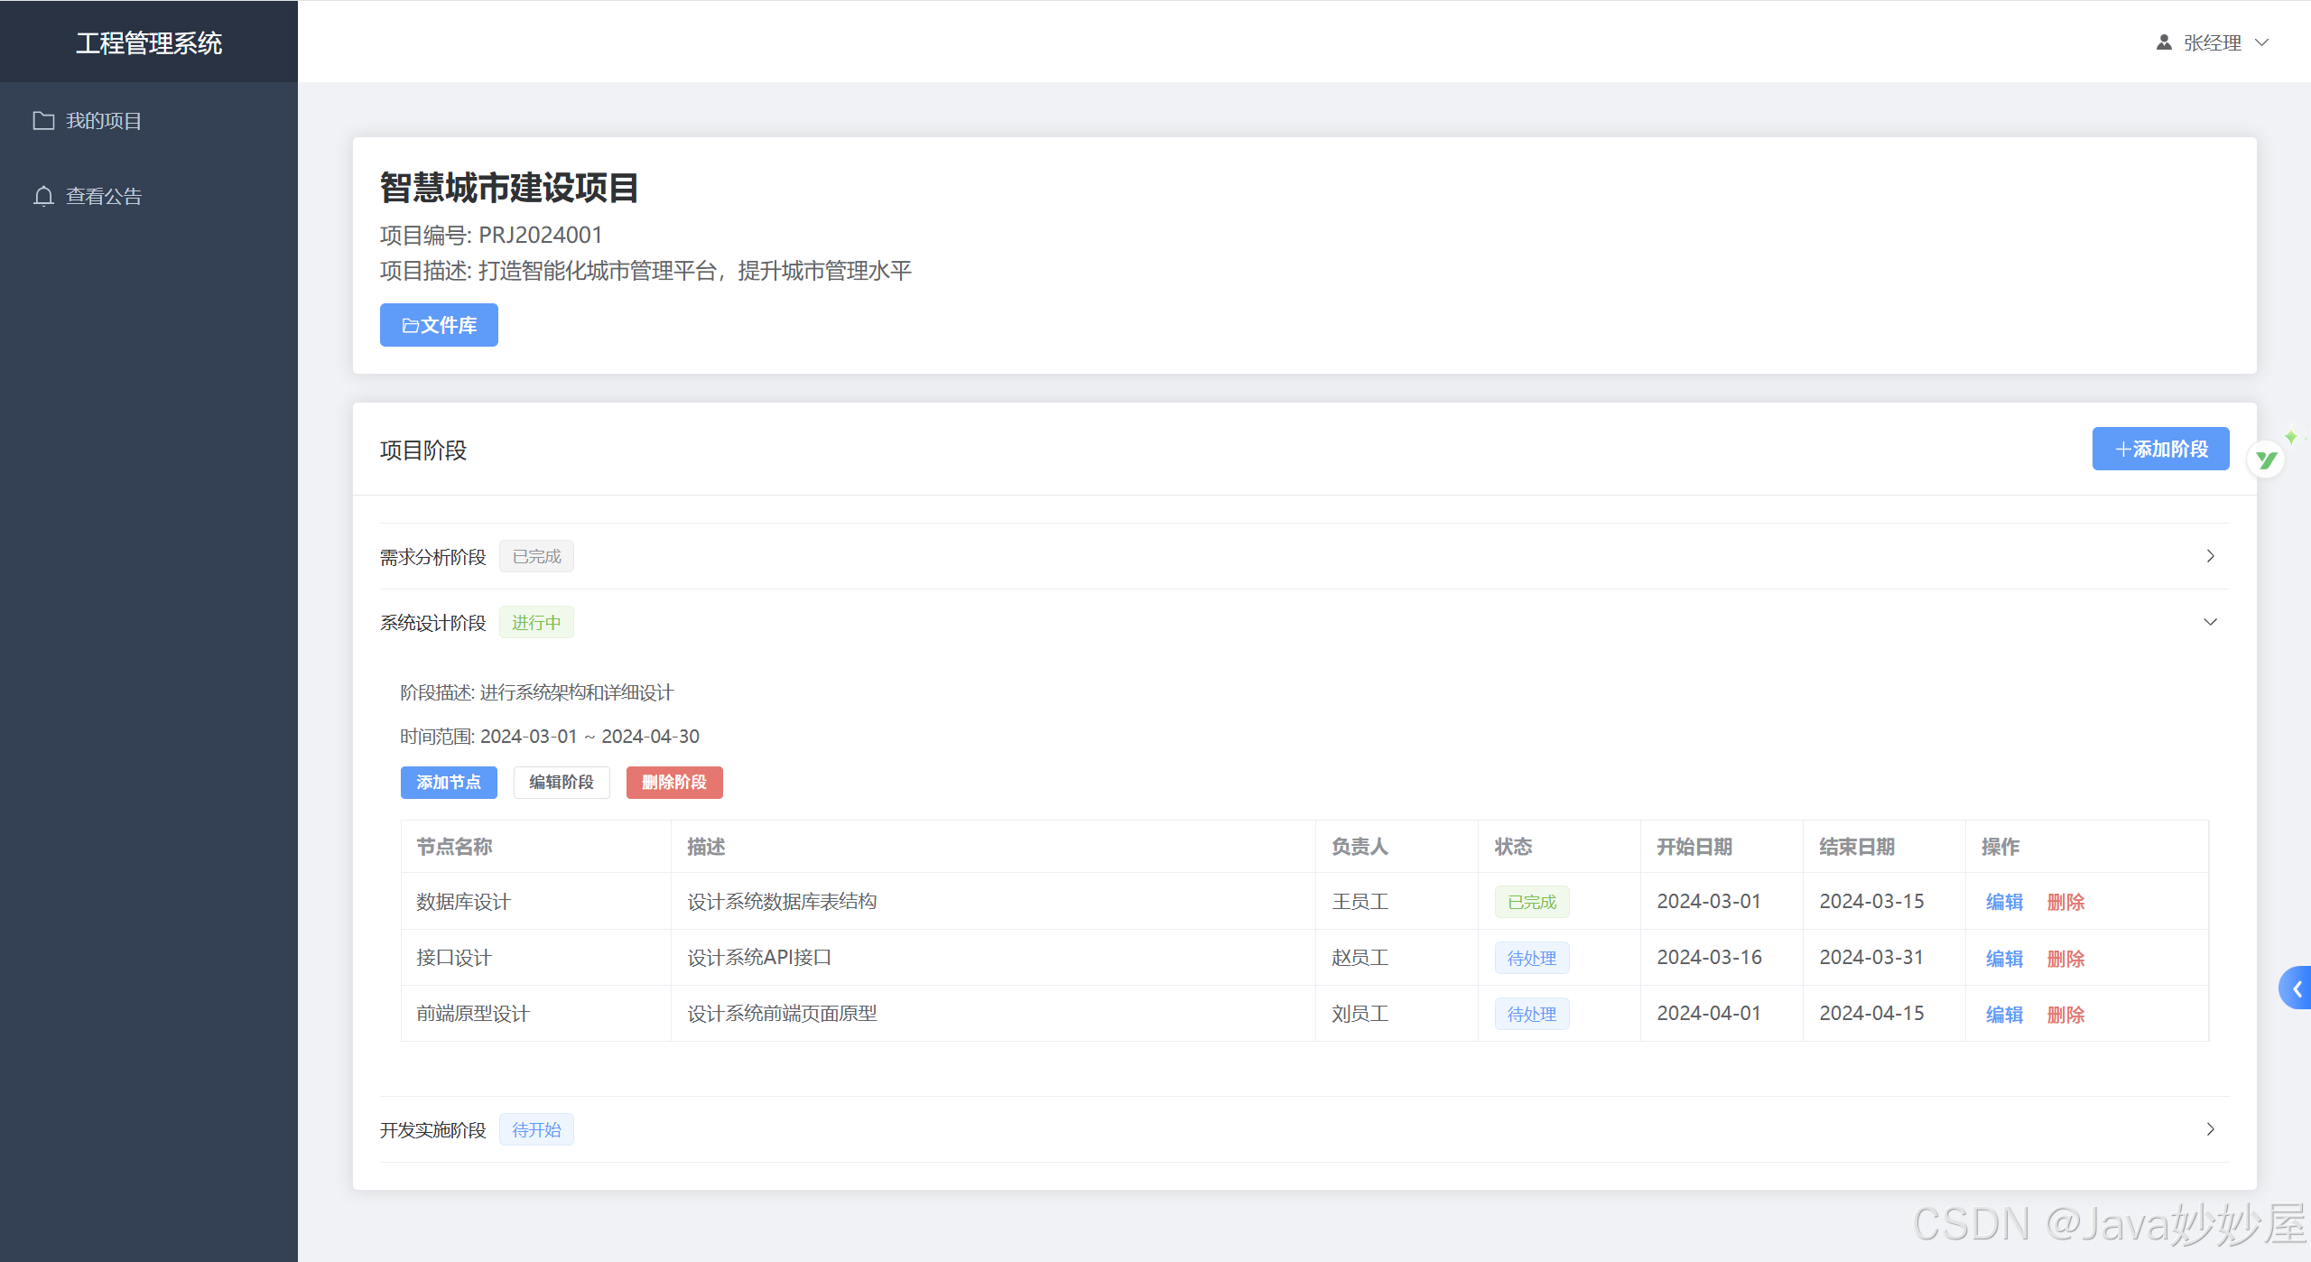Click the folder icon beside 我的项目
Viewport: 2311px width, 1262px height.
(43, 120)
